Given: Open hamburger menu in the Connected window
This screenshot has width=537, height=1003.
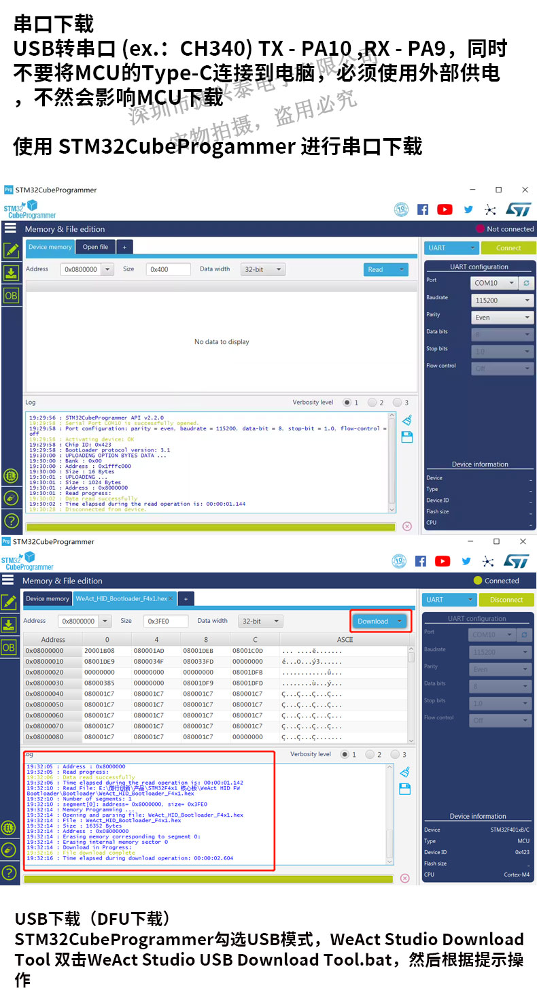Looking at the screenshot, I should [8, 580].
